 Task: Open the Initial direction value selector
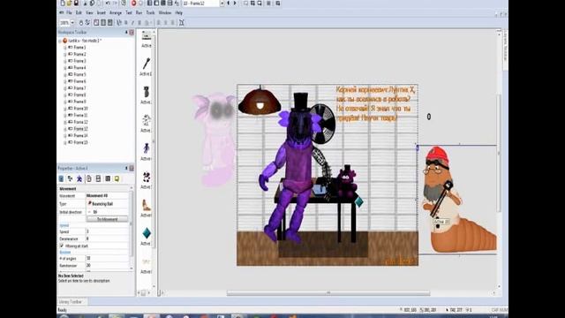(x=107, y=212)
